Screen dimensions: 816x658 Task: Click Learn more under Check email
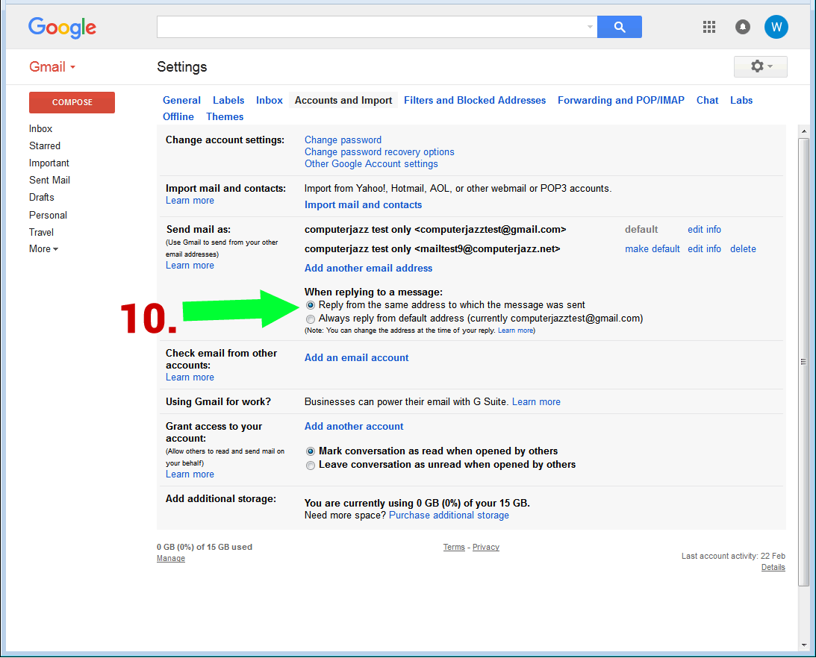coord(190,377)
